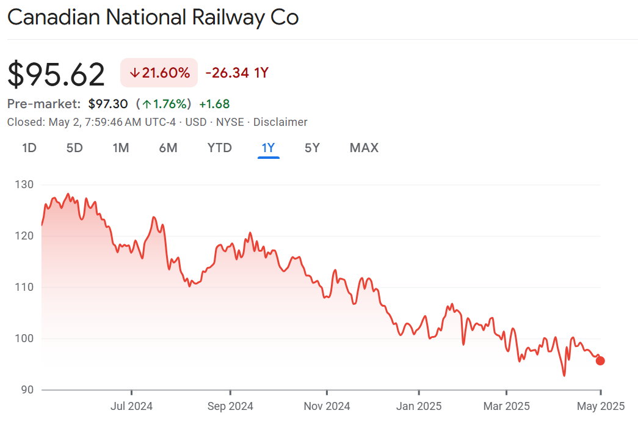
Task: Select the YTD range tab
Action: coord(219,148)
